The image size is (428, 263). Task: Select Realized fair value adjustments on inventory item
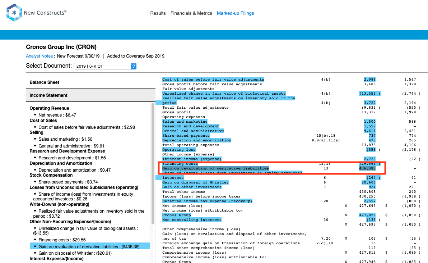(x=89, y=213)
